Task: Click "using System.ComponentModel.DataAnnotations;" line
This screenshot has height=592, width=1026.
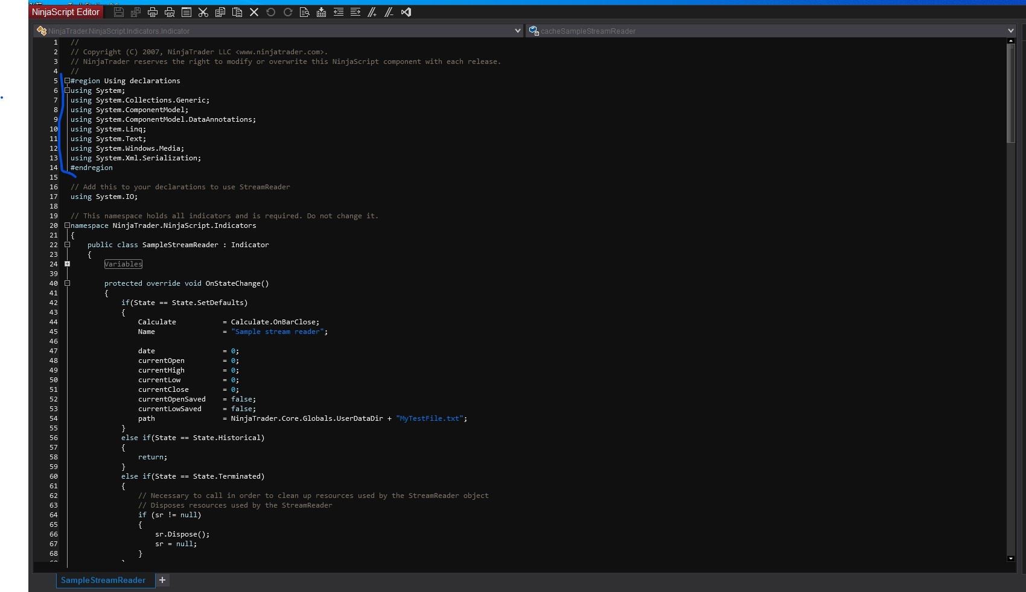Action: (164, 119)
